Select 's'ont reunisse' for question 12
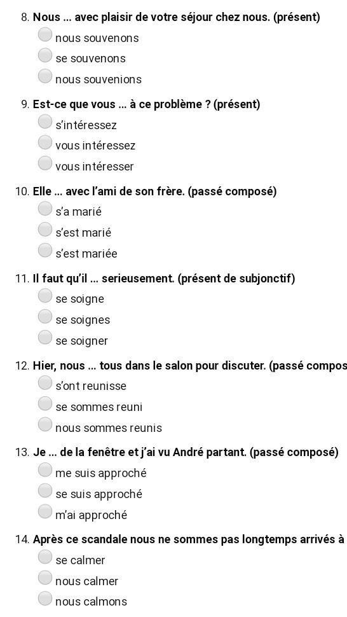Image resolution: width=347 pixels, height=617 pixels. coord(45,382)
